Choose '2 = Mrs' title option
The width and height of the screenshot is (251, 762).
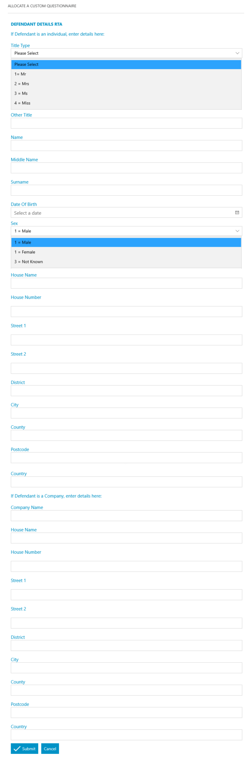[x=22, y=84]
